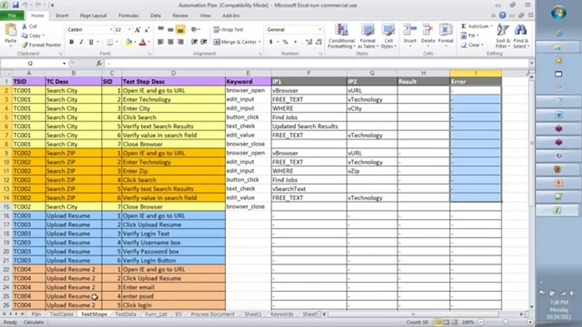Image resolution: width=582 pixels, height=327 pixels.
Task: Click the Increase Indent icon
Action: [x=203, y=42]
